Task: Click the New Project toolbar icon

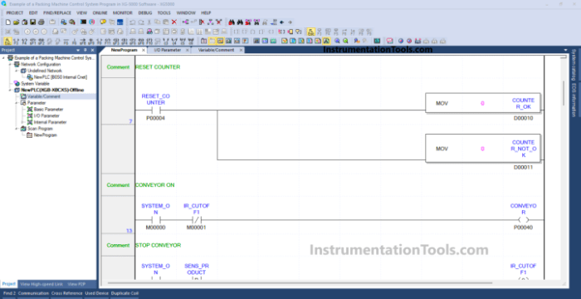Action: pos(7,22)
